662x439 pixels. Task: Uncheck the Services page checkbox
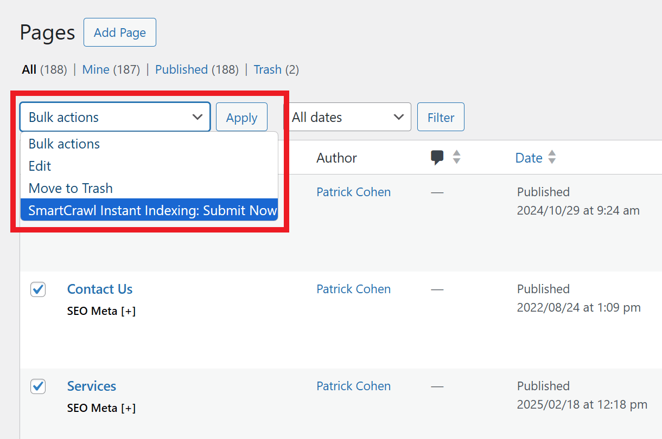pos(38,386)
